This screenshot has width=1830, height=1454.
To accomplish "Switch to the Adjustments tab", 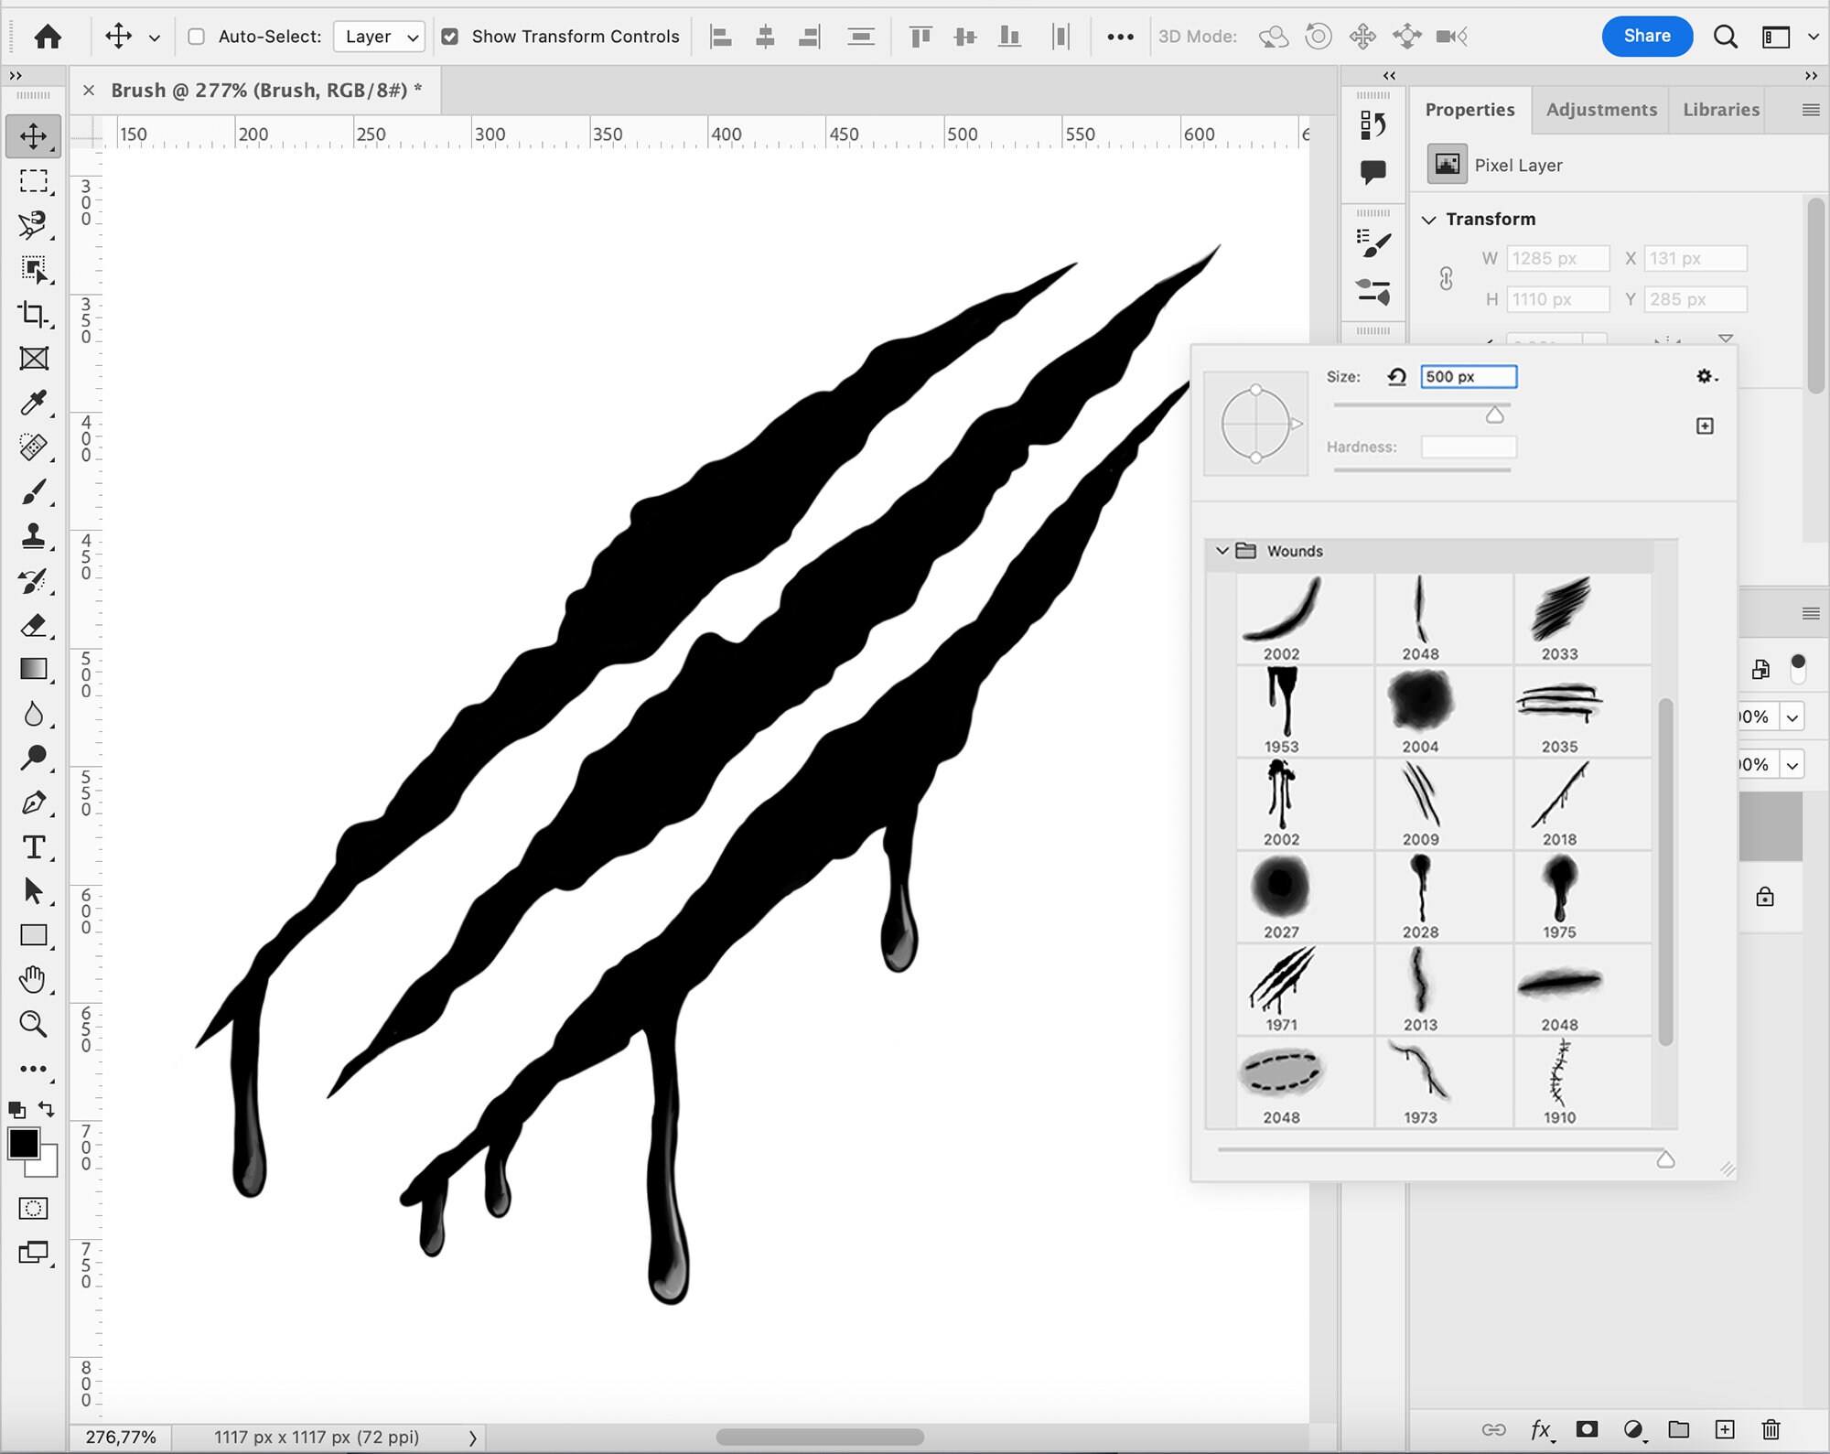I will (1601, 109).
